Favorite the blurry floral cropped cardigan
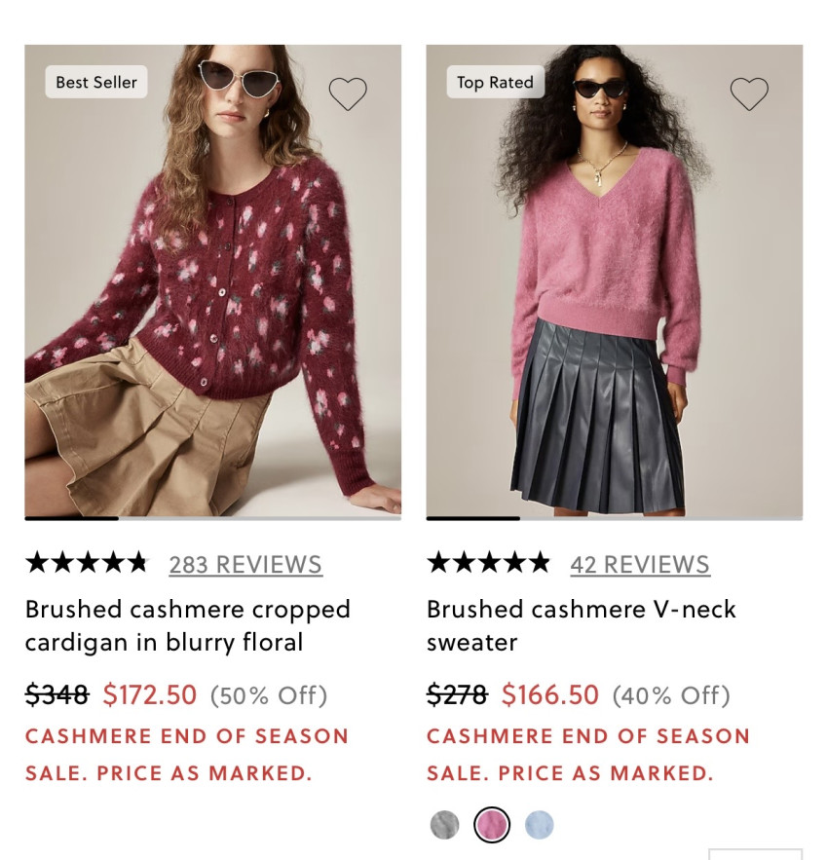This screenshot has width=827, height=860. point(348,94)
